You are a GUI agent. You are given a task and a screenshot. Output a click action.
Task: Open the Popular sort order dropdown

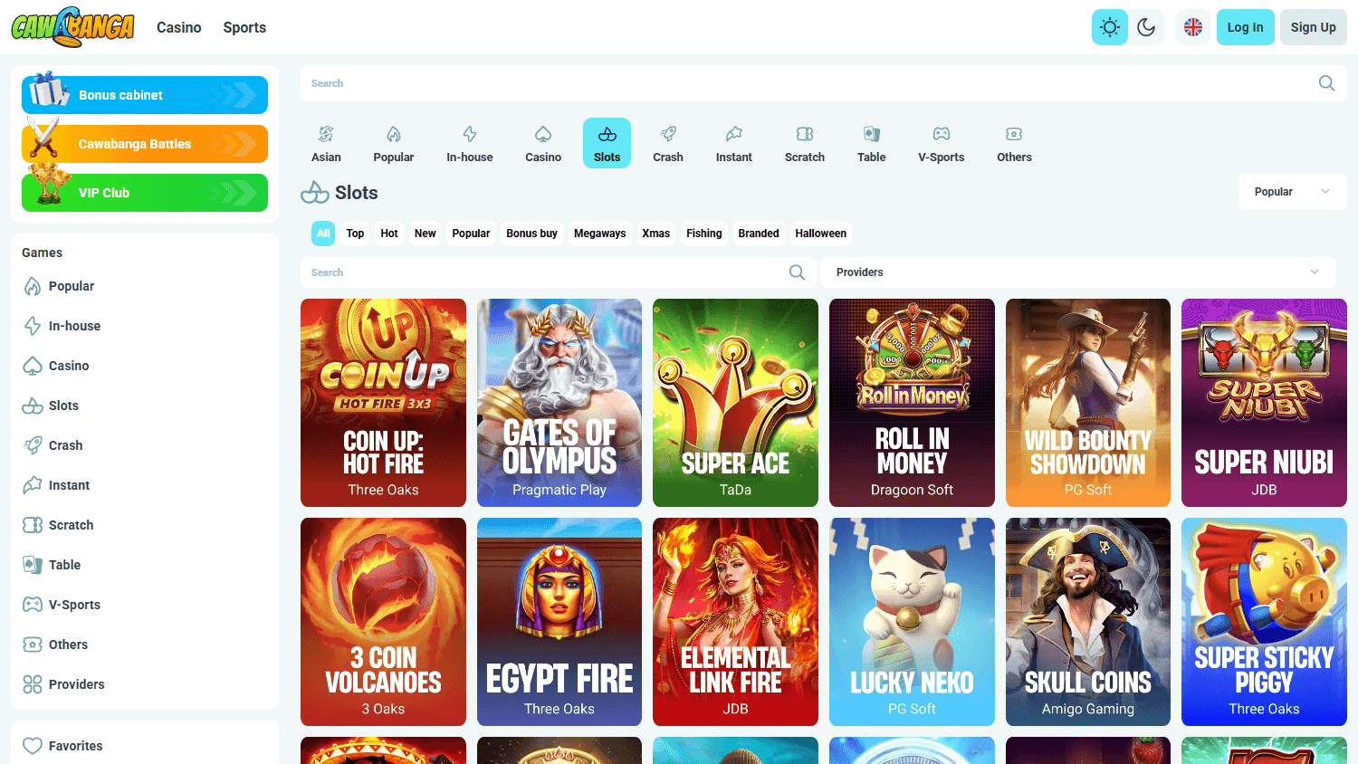[1292, 191]
